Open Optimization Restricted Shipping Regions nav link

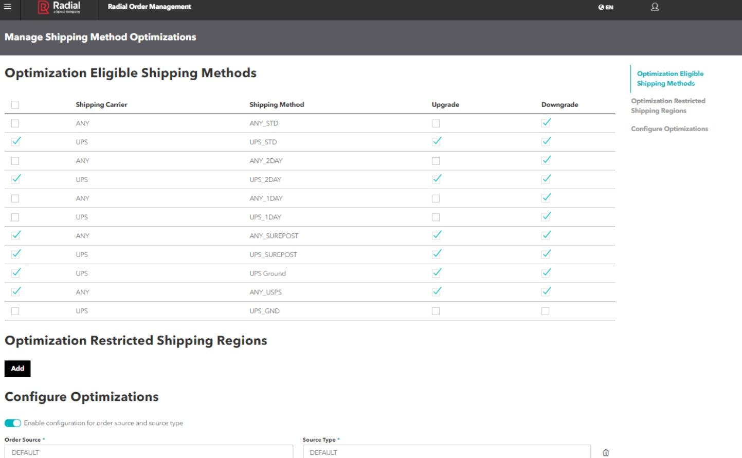coord(668,105)
